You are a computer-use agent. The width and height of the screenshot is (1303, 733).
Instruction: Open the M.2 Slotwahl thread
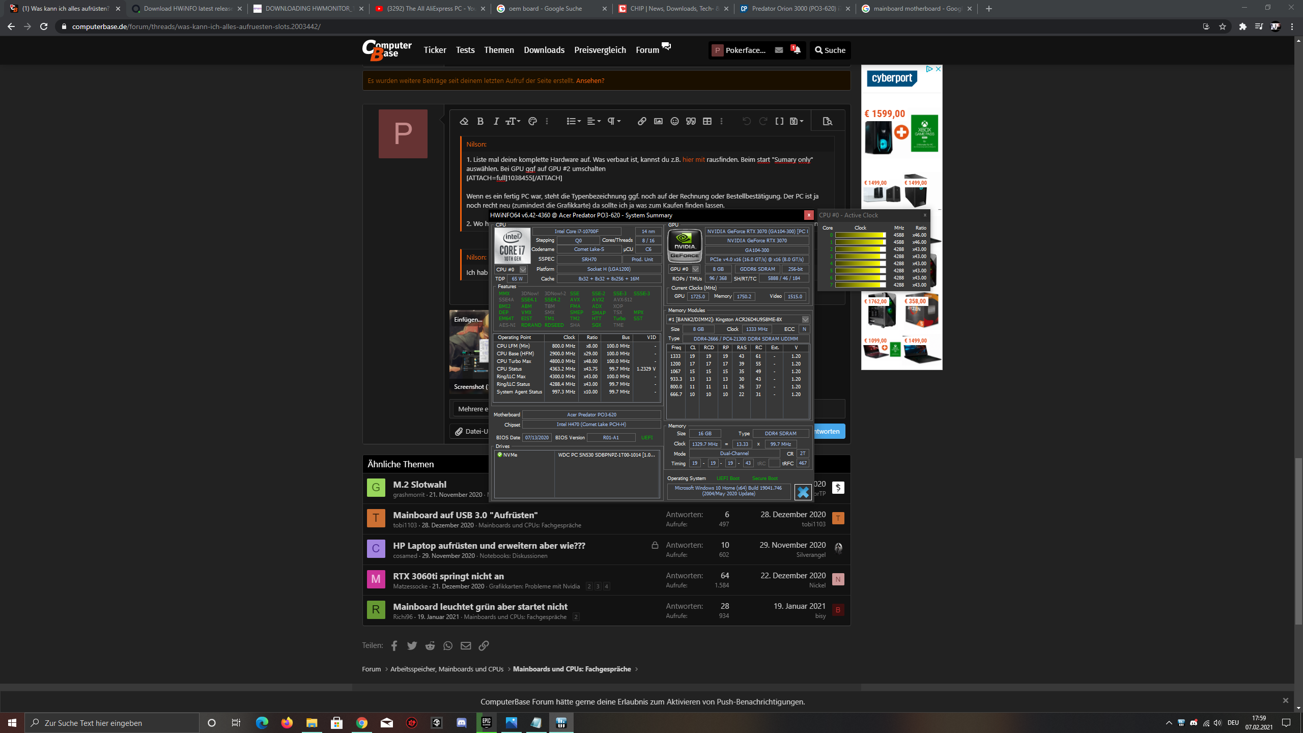[419, 484]
